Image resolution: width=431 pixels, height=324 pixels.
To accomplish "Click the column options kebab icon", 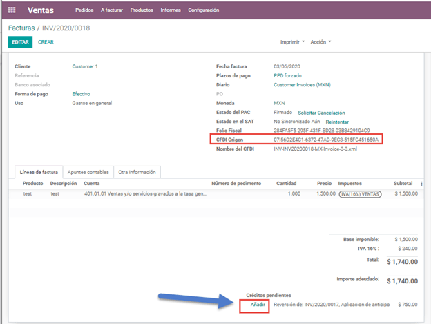I will coord(421,184).
